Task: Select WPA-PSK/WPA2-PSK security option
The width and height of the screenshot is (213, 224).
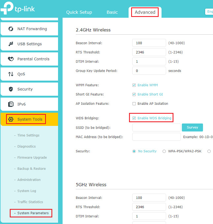Action: 164,151
